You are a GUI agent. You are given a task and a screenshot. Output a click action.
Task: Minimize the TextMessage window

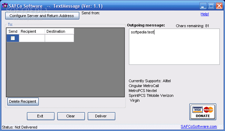point(203,6)
